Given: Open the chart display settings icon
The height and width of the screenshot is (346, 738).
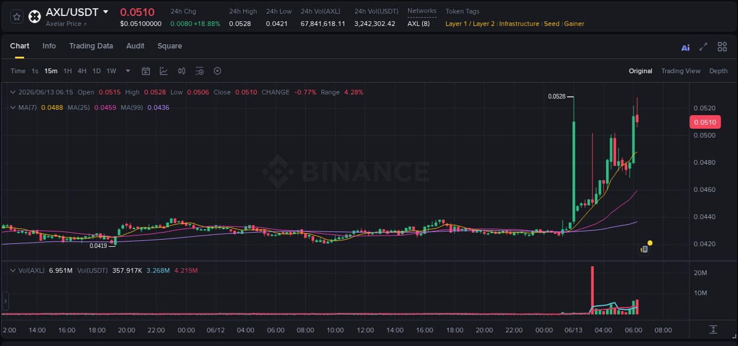Looking at the screenshot, I should tap(200, 71).
